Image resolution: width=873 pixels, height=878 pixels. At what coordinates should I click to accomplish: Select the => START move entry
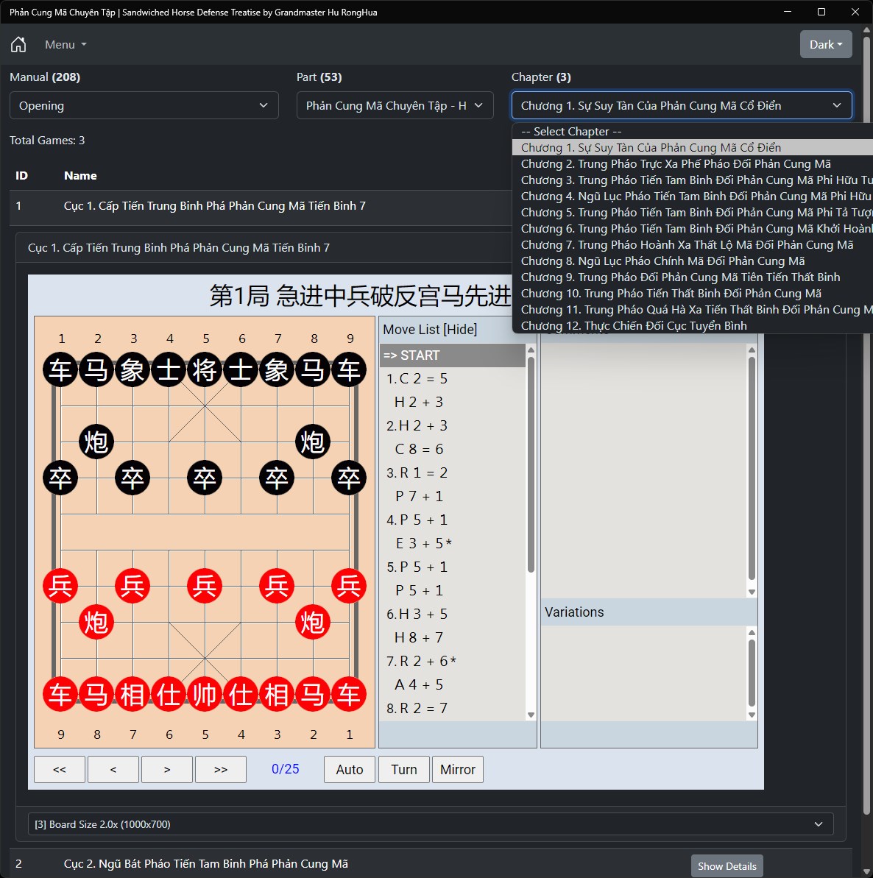453,355
